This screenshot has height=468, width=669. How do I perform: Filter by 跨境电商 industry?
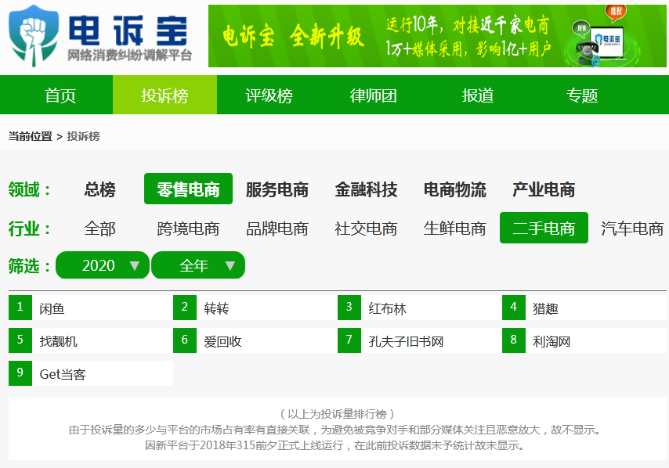click(x=188, y=229)
